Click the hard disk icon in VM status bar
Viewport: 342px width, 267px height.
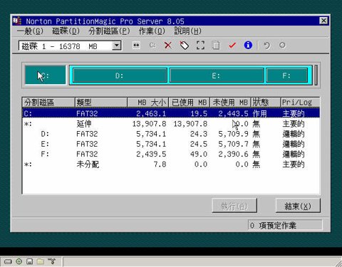click(8, 261)
